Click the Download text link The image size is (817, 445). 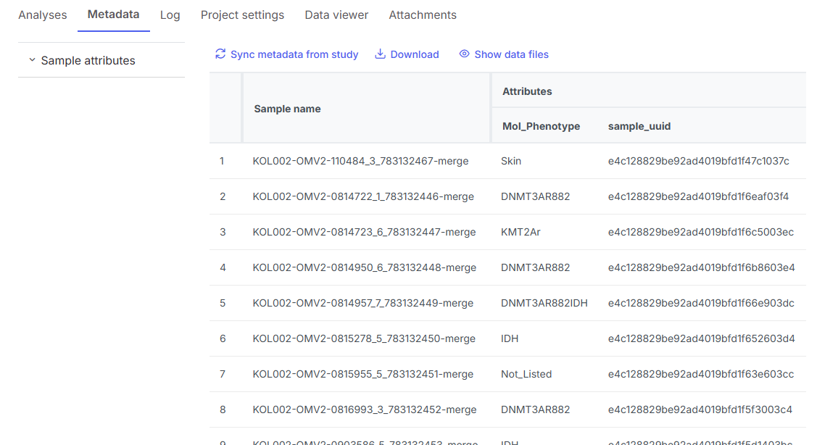(415, 54)
